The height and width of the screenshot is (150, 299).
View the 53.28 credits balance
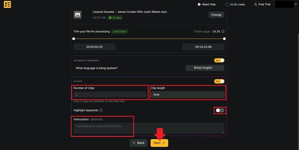pos(237,4)
